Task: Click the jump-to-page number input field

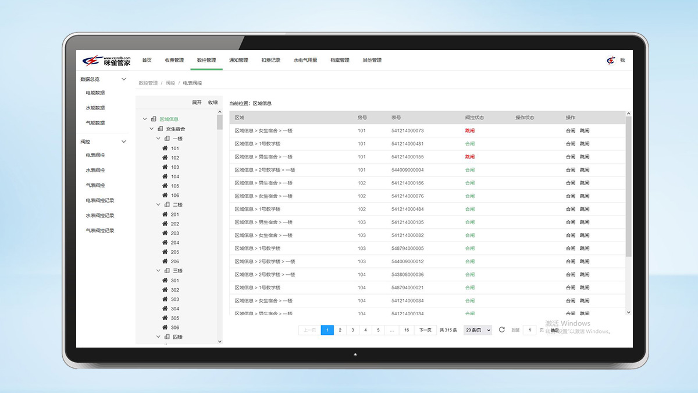Action: pyautogui.click(x=529, y=330)
